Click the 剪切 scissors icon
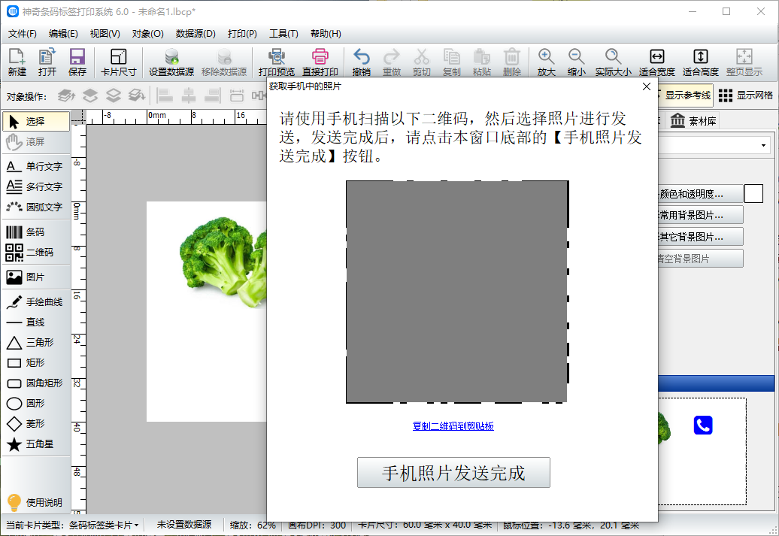779x536 pixels. 421,62
